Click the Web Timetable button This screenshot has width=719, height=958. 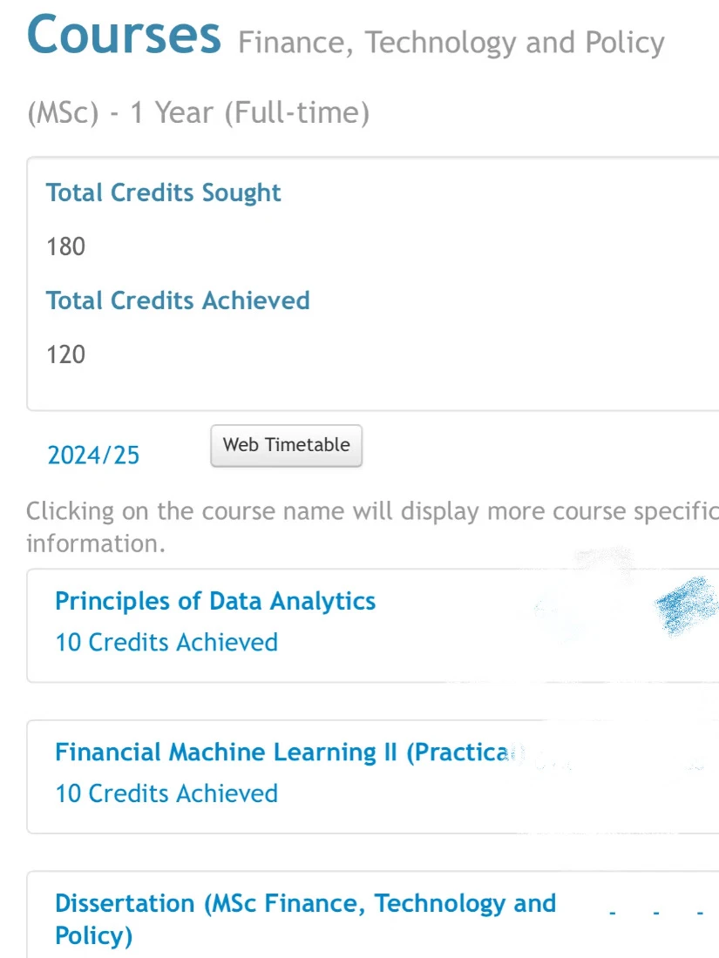[x=286, y=445]
